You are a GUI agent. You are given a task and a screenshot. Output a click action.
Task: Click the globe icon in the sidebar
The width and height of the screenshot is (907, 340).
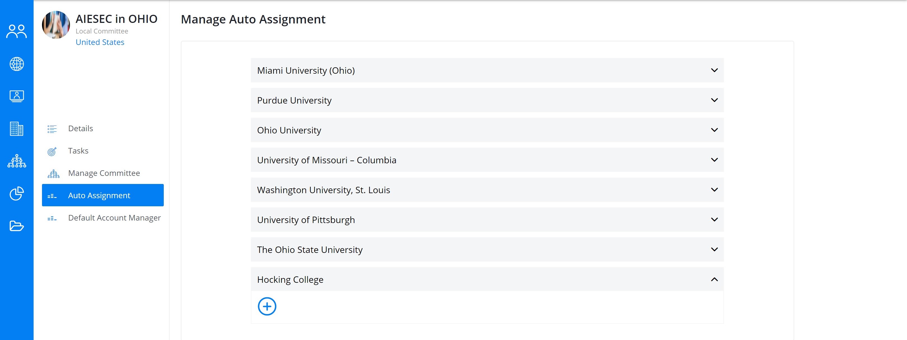[x=17, y=64]
